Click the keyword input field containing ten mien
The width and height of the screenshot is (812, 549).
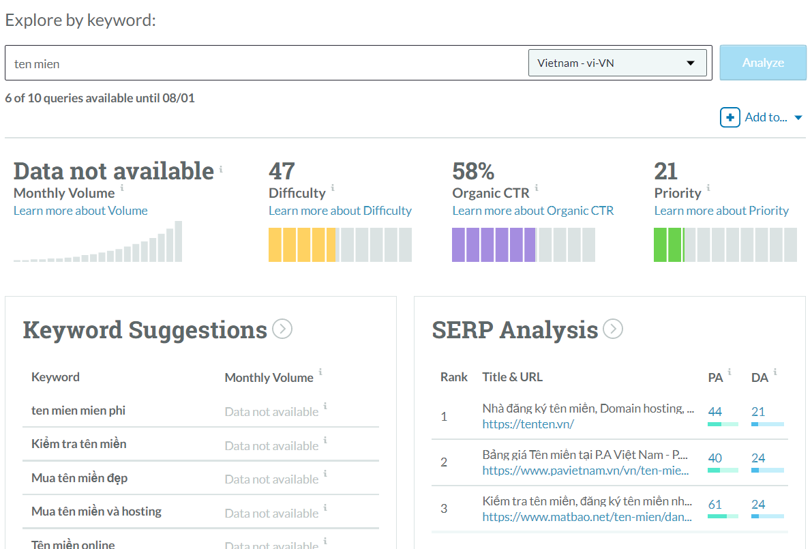point(266,63)
